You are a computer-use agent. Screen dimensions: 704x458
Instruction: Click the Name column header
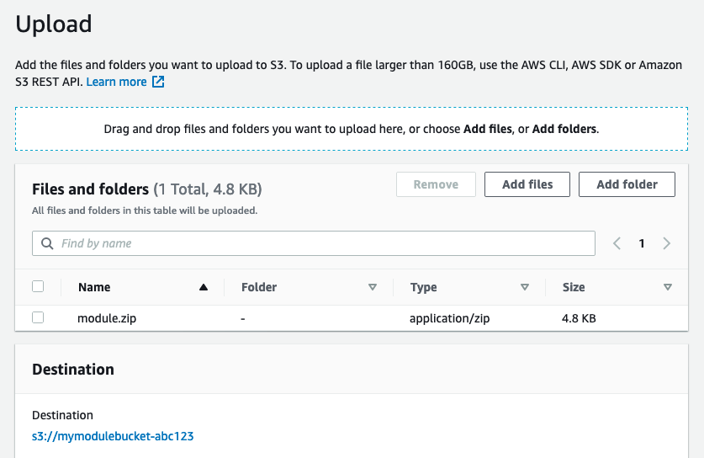pyautogui.click(x=94, y=287)
